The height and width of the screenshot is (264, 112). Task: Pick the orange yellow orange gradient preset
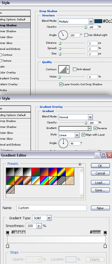tap(70, 172)
